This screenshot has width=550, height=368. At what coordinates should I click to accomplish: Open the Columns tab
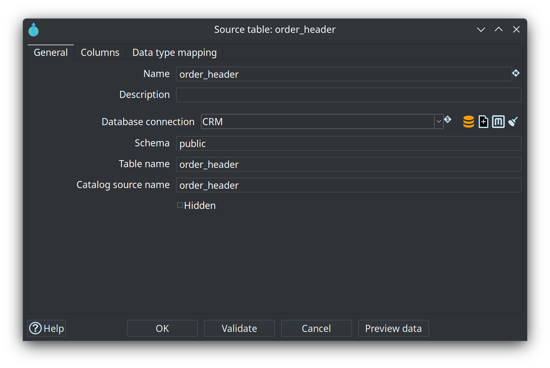pos(100,52)
